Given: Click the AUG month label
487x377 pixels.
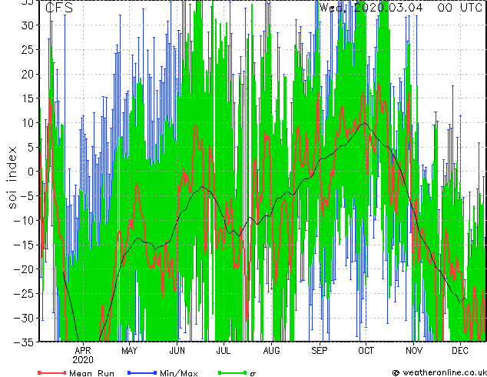Looking at the screenshot, I should pyautogui.click(x=271, y=351).
